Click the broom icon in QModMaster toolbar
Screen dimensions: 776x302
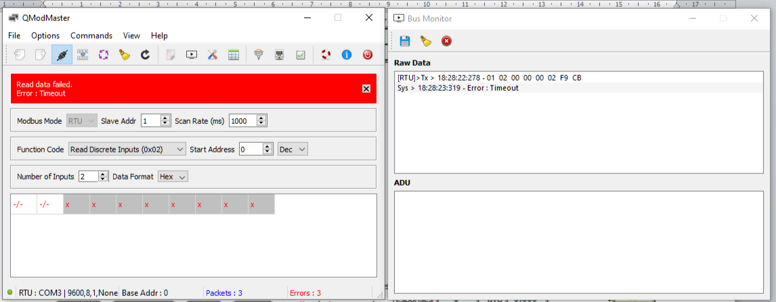pyautogui.click(x=125, y=55)
